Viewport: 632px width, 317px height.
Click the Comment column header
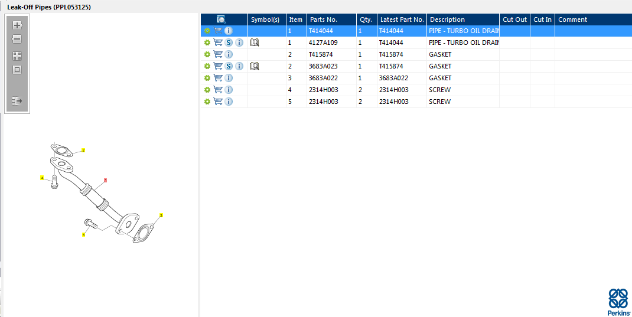593,19
